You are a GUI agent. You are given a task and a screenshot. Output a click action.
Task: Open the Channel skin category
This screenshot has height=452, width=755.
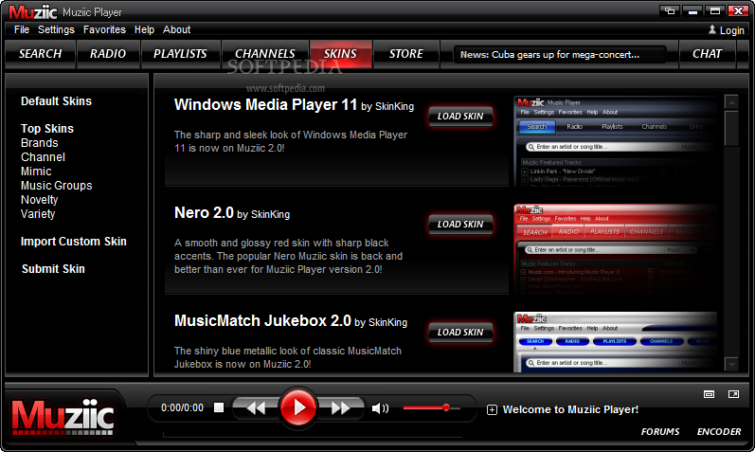coord(43,157)
